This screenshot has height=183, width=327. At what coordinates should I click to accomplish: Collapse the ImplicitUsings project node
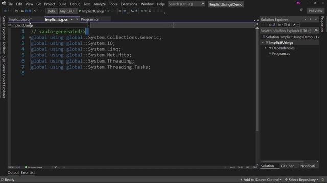click(263, 43)
